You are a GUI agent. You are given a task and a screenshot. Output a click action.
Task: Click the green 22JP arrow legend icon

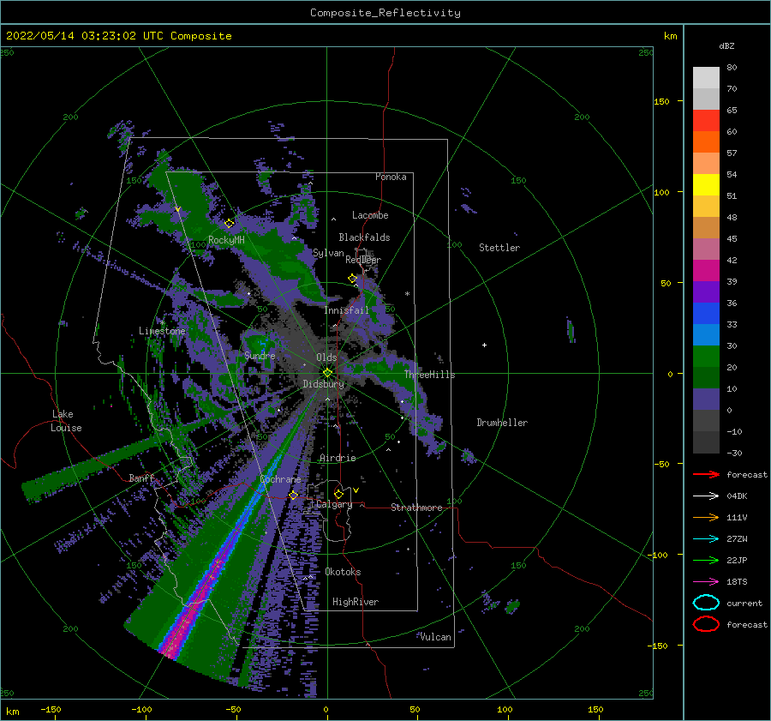click(706, 560)
